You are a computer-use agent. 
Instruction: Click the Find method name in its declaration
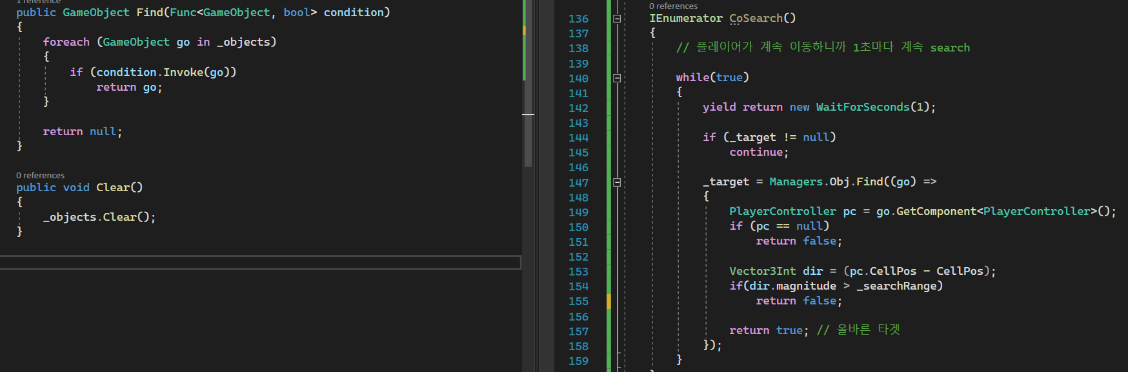tap(150, 12)
